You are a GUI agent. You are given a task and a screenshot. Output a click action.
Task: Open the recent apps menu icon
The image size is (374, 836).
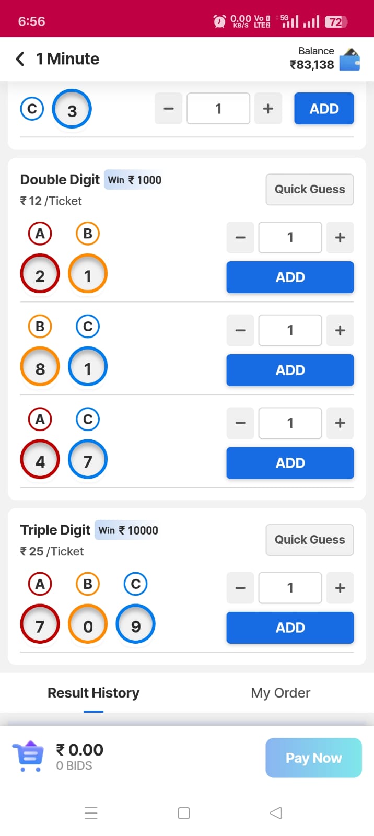pos(91,813)
